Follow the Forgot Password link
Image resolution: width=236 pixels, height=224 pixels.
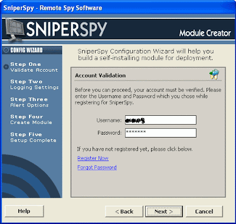tap(97, 168)
